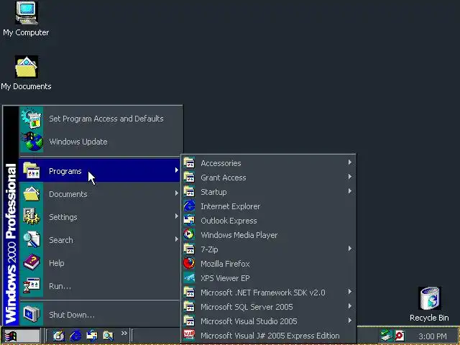
Task: Launch Outlook Express from Programs list
Action: pyautogui.click(x=268, y=221)
